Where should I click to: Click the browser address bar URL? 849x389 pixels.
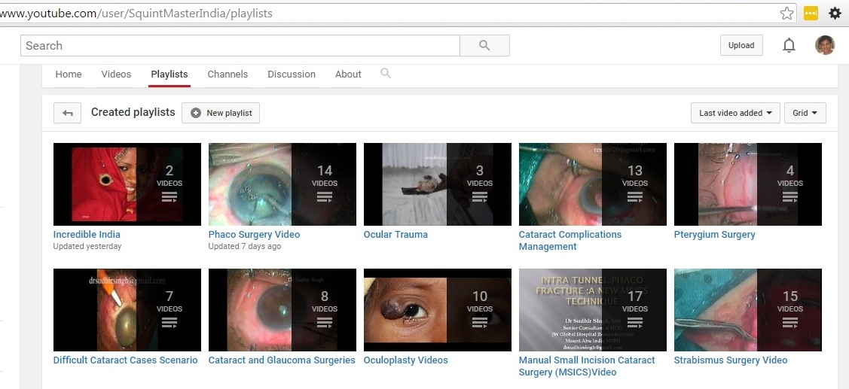pos(138,14)
